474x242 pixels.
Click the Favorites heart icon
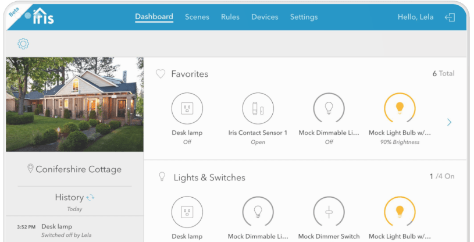[161, 74]
